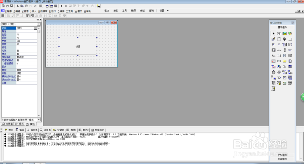This screenshot has width=304, height=164.
Task: Click the find magnifier toolbar icon
Action: pyautogui.click(x=41, y=6)
